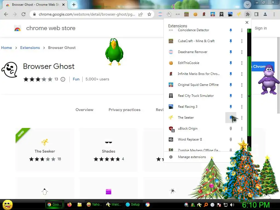Viewport: 280px width, 210px height.
Task: Click the share page icon in address bar
Action: click(141, 14)
